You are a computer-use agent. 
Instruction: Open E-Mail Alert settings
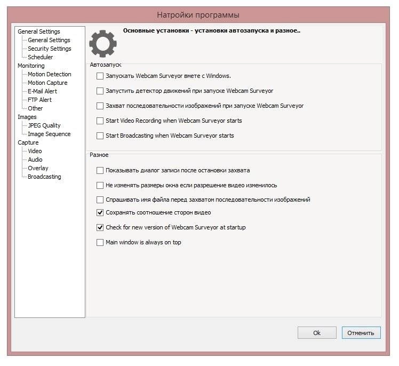42,91
